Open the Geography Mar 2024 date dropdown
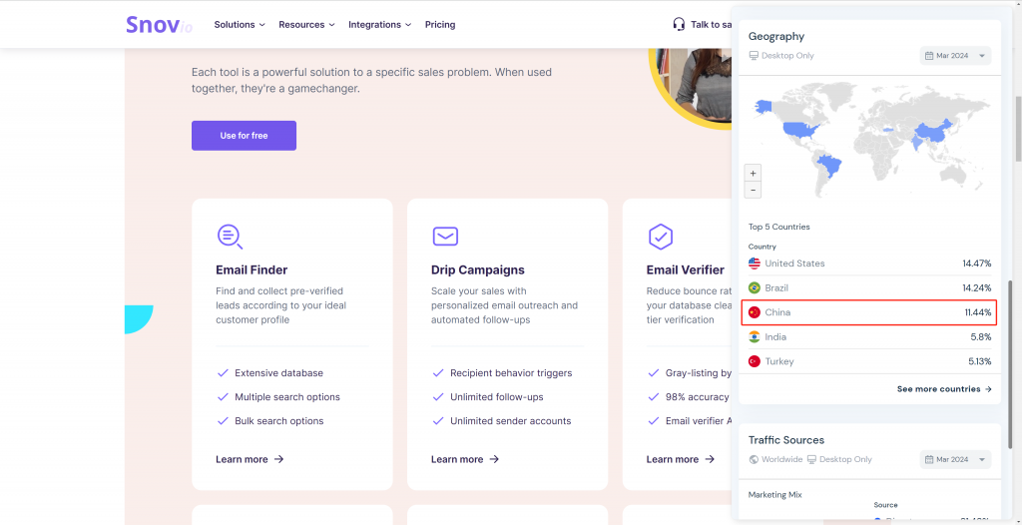 click(x=955, y=56)
